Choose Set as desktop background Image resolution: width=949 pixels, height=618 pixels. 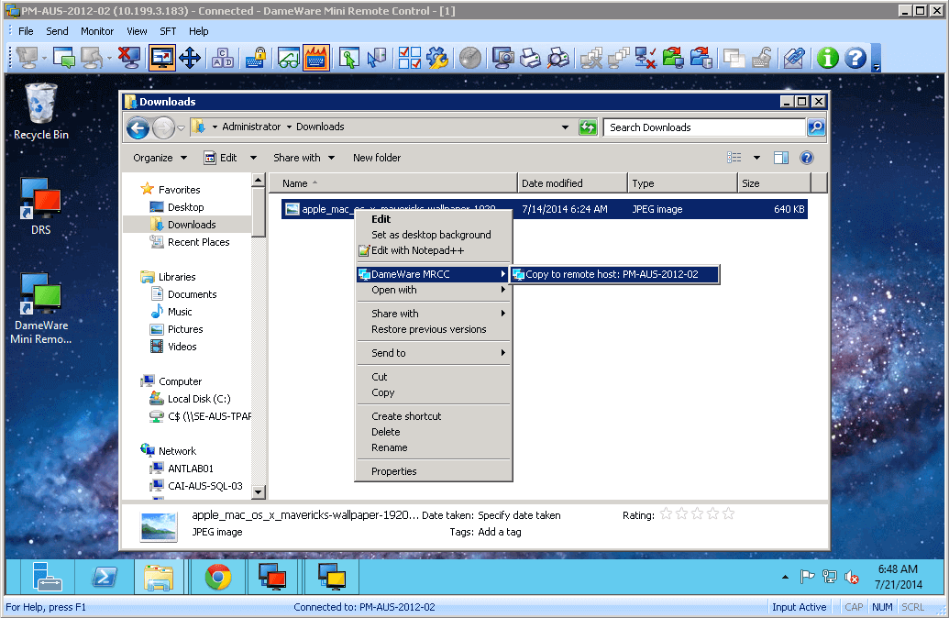(431, 235)
